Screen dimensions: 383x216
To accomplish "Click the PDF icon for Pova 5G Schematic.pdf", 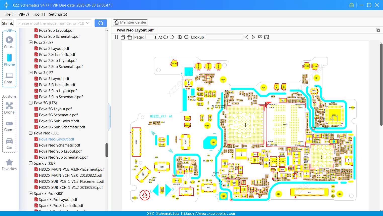I will click(36, 115).
